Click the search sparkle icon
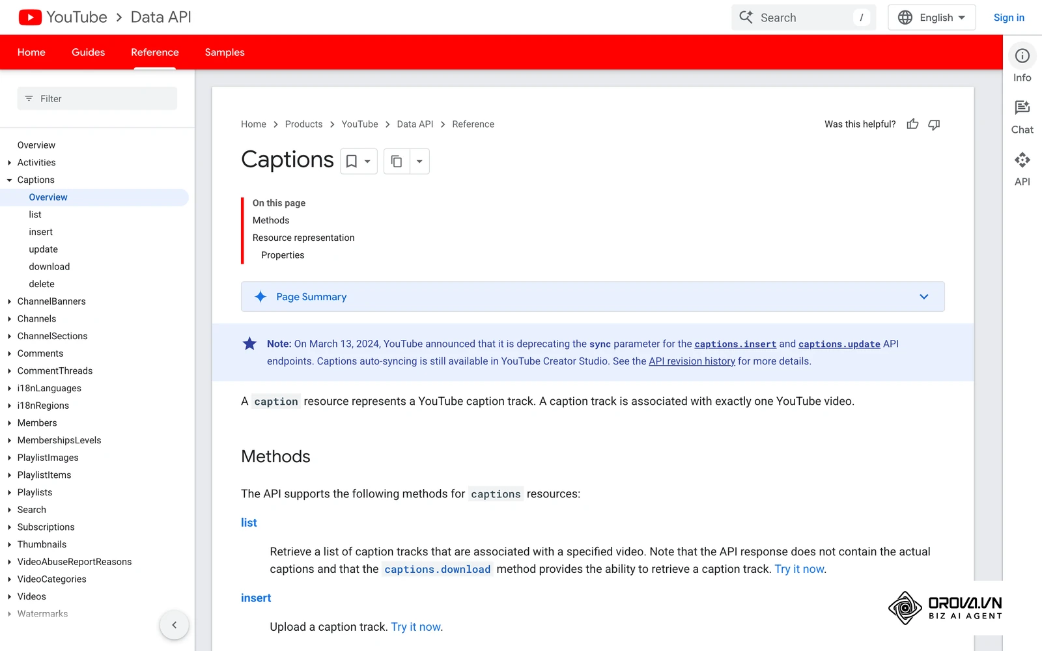 746,18
